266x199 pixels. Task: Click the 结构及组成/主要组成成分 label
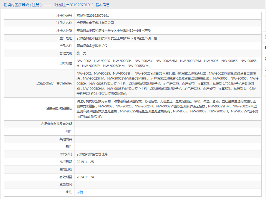54,84
